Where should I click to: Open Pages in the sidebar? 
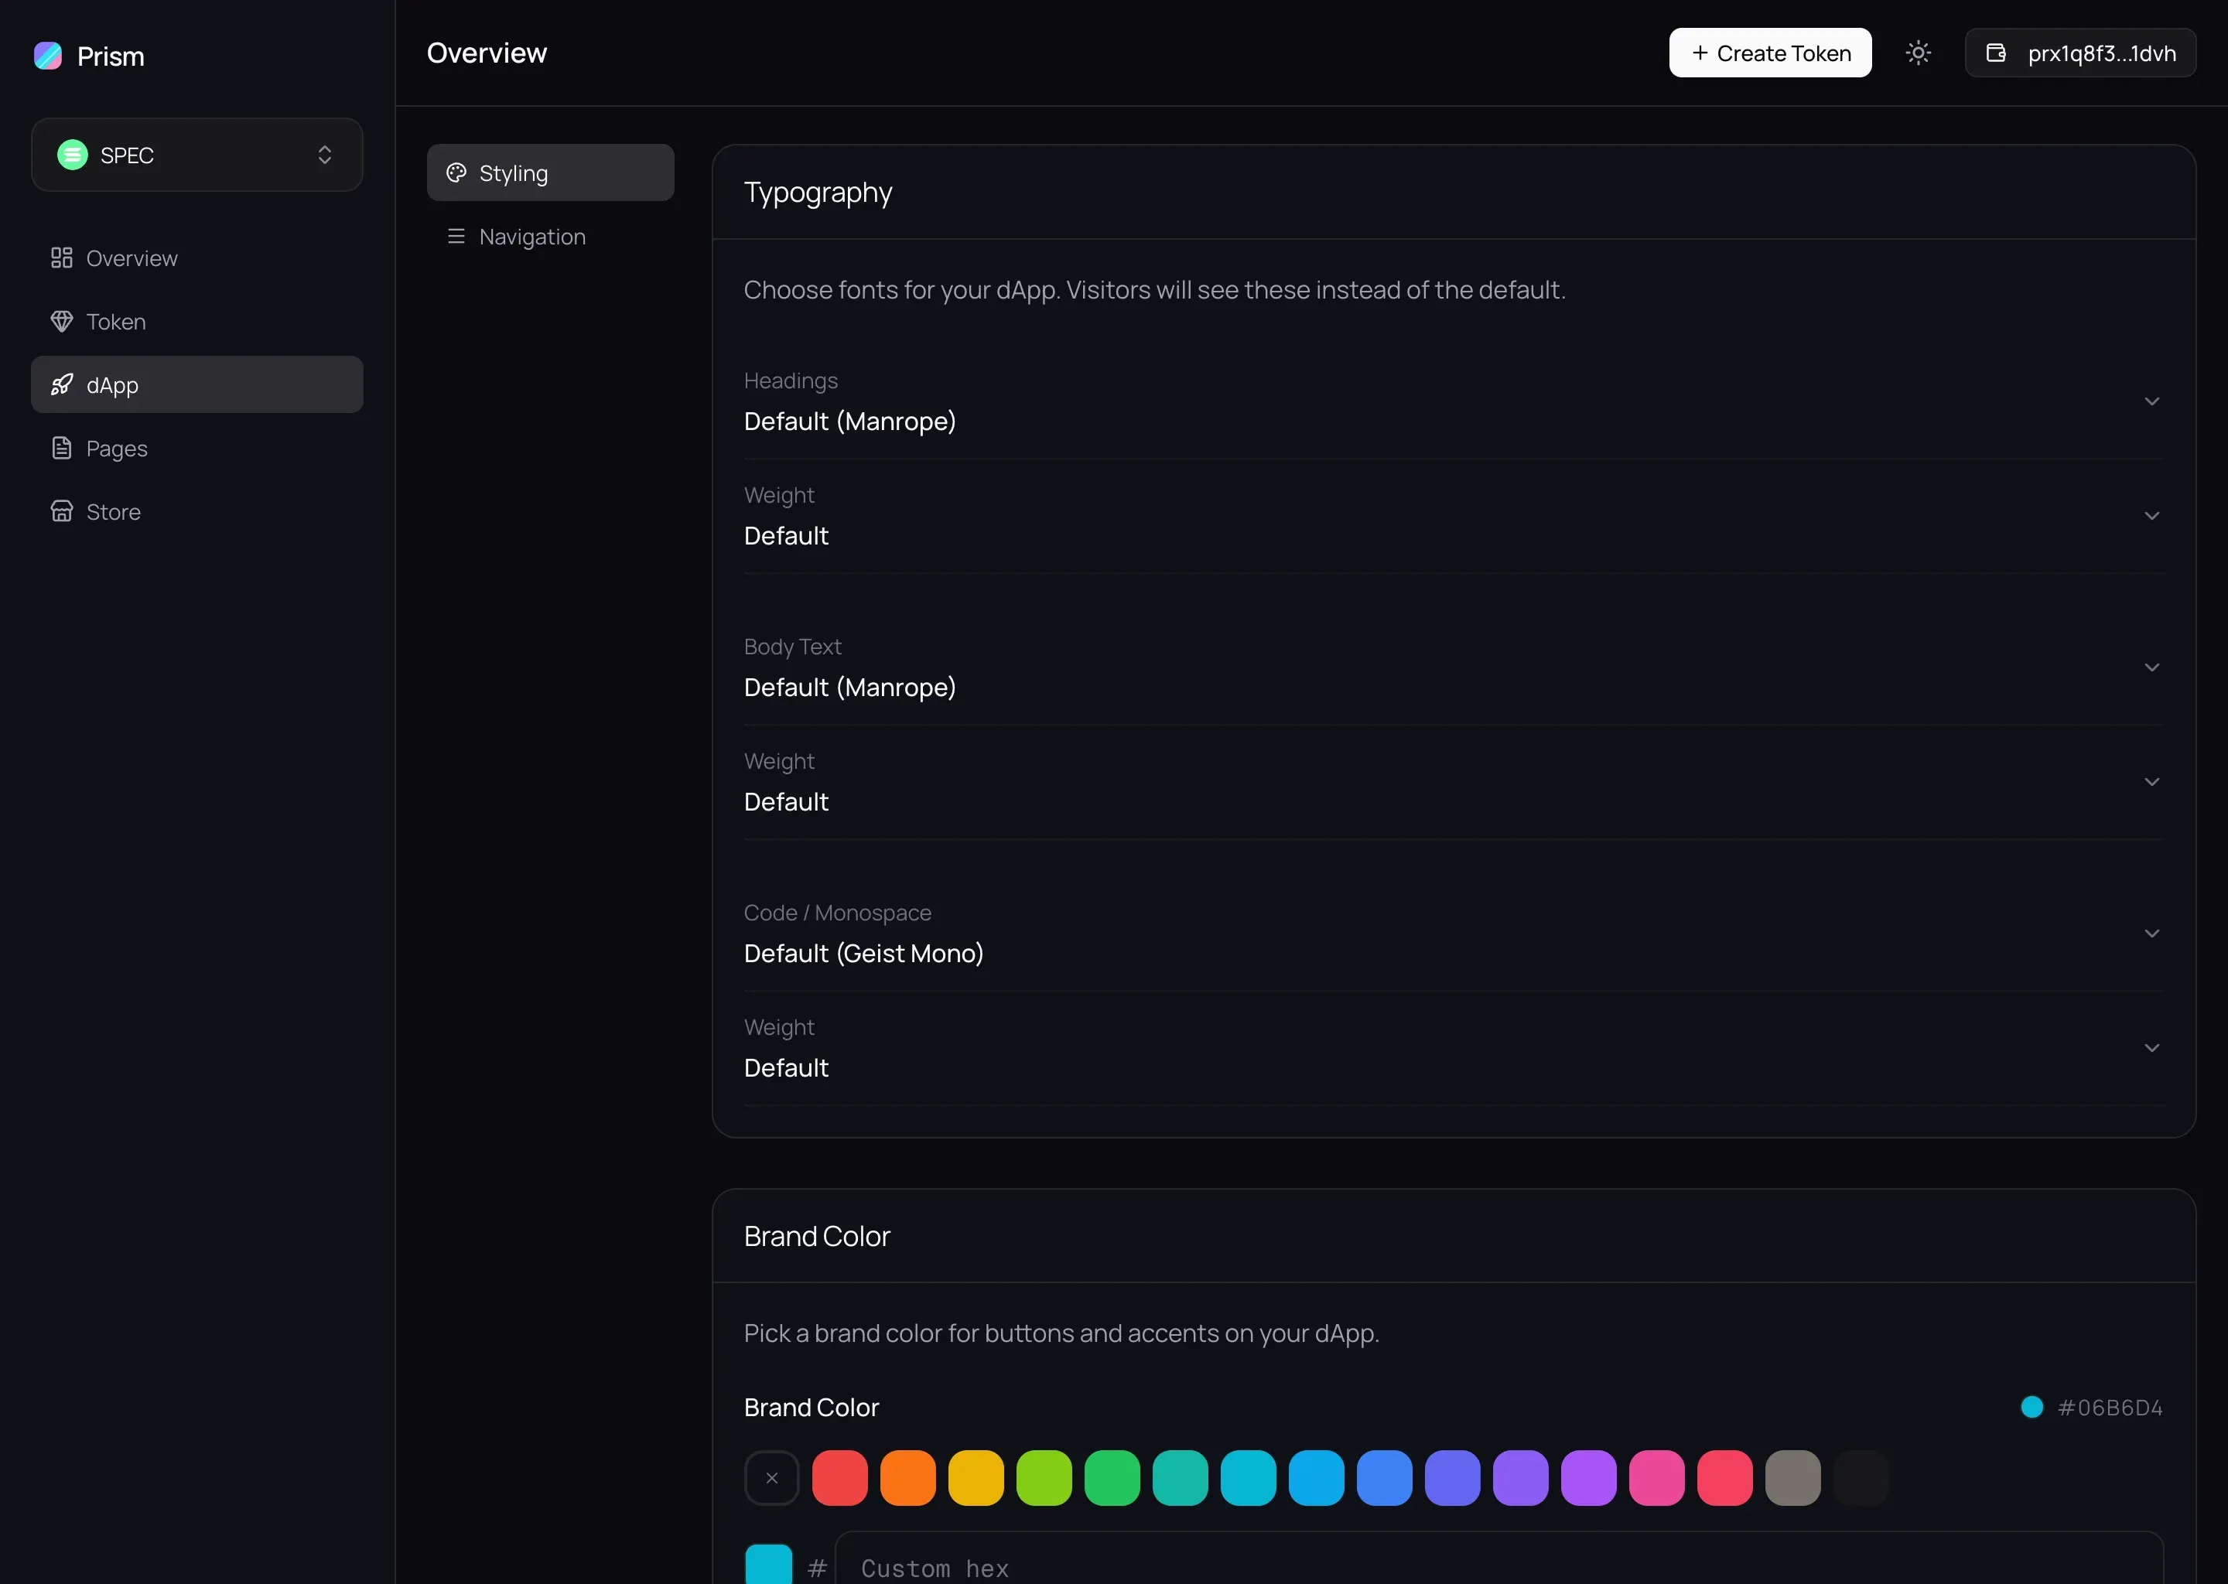[197, 448]
